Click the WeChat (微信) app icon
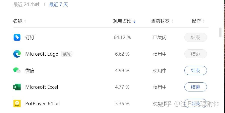This screenshot has height=113, width=225. coord(17,70)
